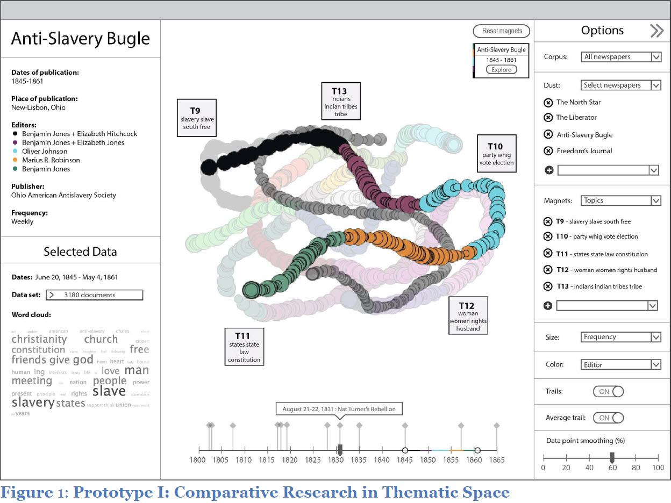Click the word 'slave' in the word cloud
Viewport: 671px width, 503px height.
click(109, 391)
